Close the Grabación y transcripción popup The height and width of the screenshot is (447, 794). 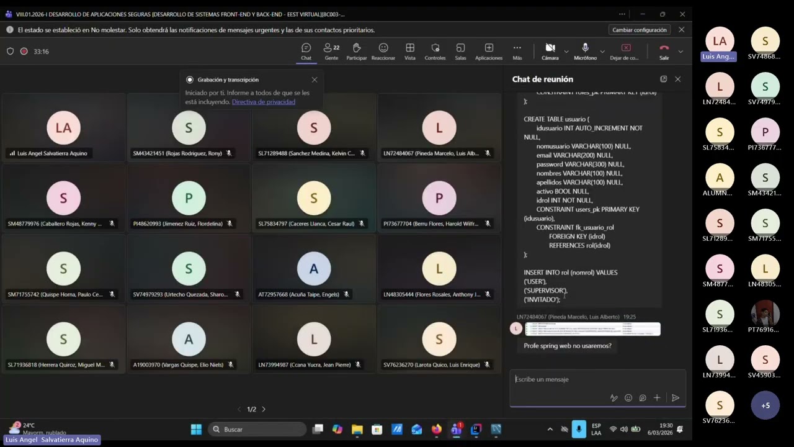click(314, 79)
